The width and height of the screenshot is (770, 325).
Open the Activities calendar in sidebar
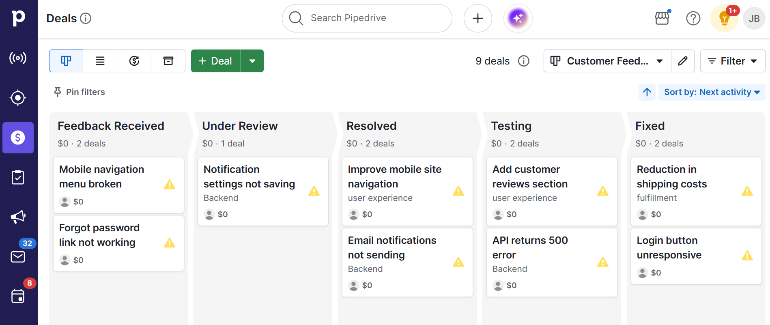tap(18, 296)
